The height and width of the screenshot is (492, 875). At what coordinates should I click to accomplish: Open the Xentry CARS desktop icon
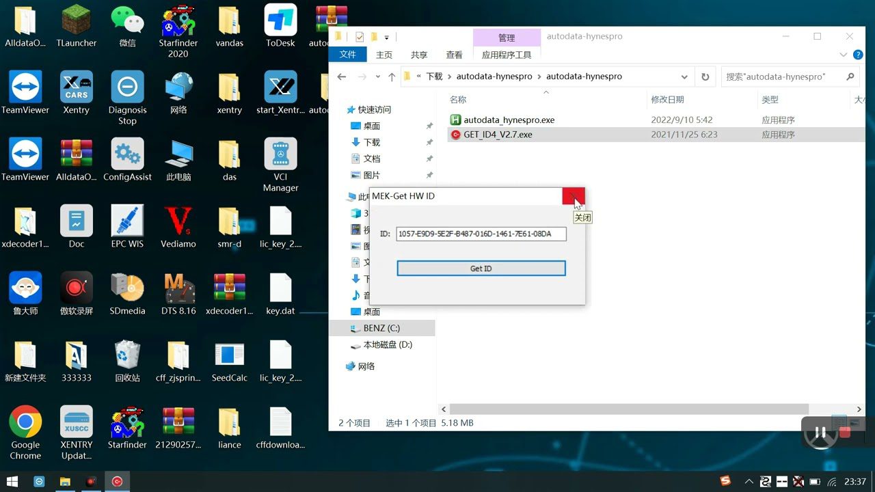tap(76, 93)
